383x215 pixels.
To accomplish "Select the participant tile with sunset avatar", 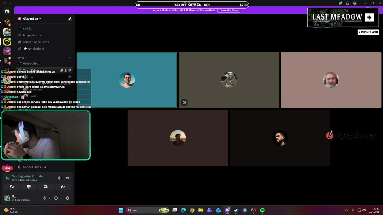I will [x=178, y=138].
